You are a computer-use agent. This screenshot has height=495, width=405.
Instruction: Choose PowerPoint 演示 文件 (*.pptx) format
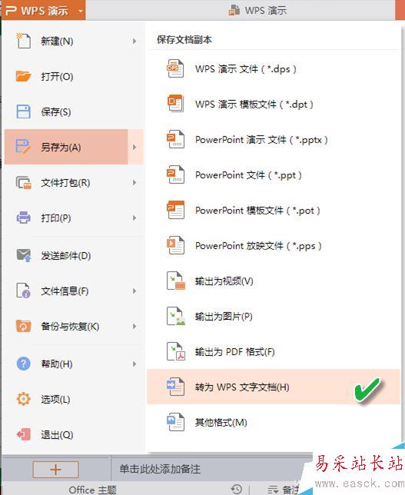(x=274, y=139)
